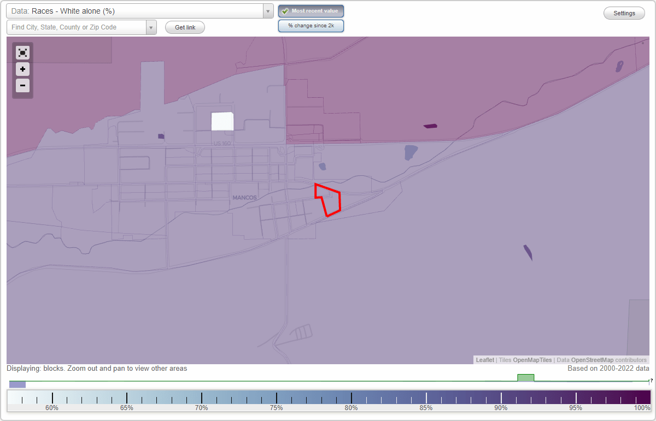This screenshot has height=421, width=656.
Task: Click the 70% legend label
Action: [201, 408]
